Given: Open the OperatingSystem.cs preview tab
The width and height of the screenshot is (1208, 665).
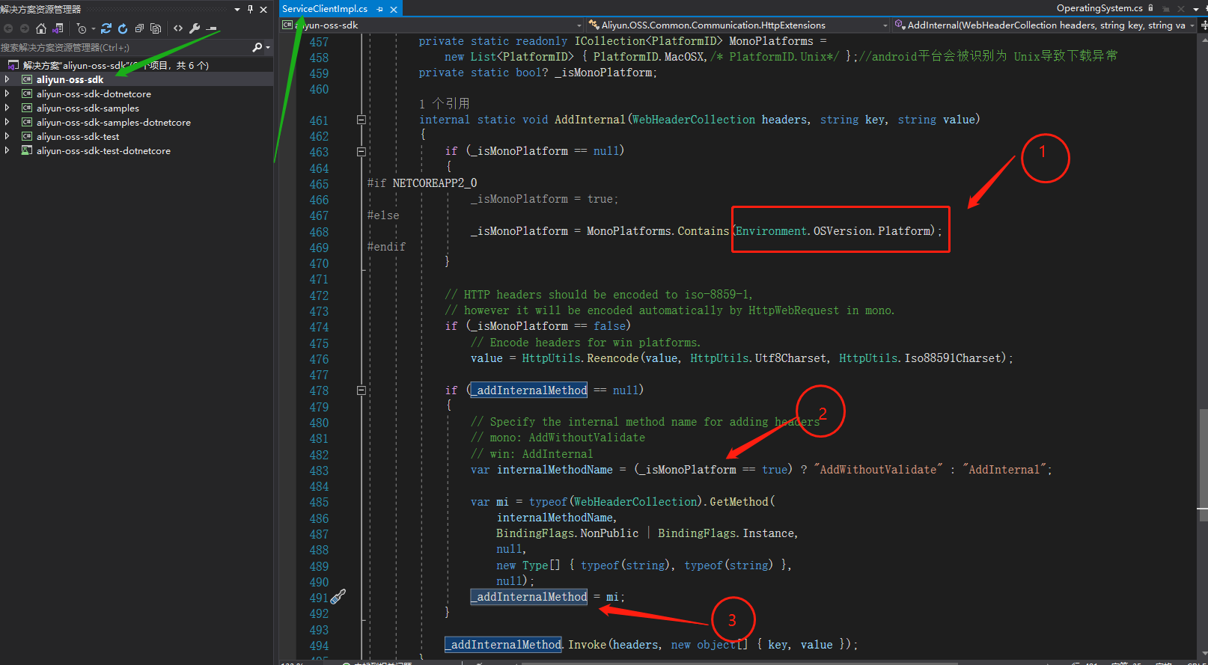Looking at the screenshot, I should tap(1099, 8).
